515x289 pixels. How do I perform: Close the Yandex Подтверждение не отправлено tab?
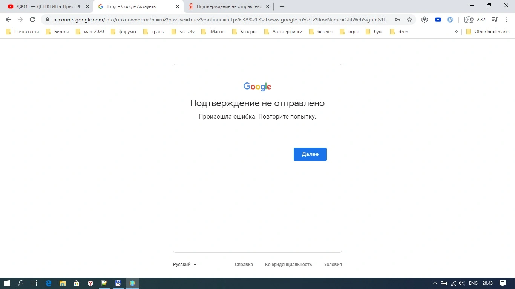[268, 6]
